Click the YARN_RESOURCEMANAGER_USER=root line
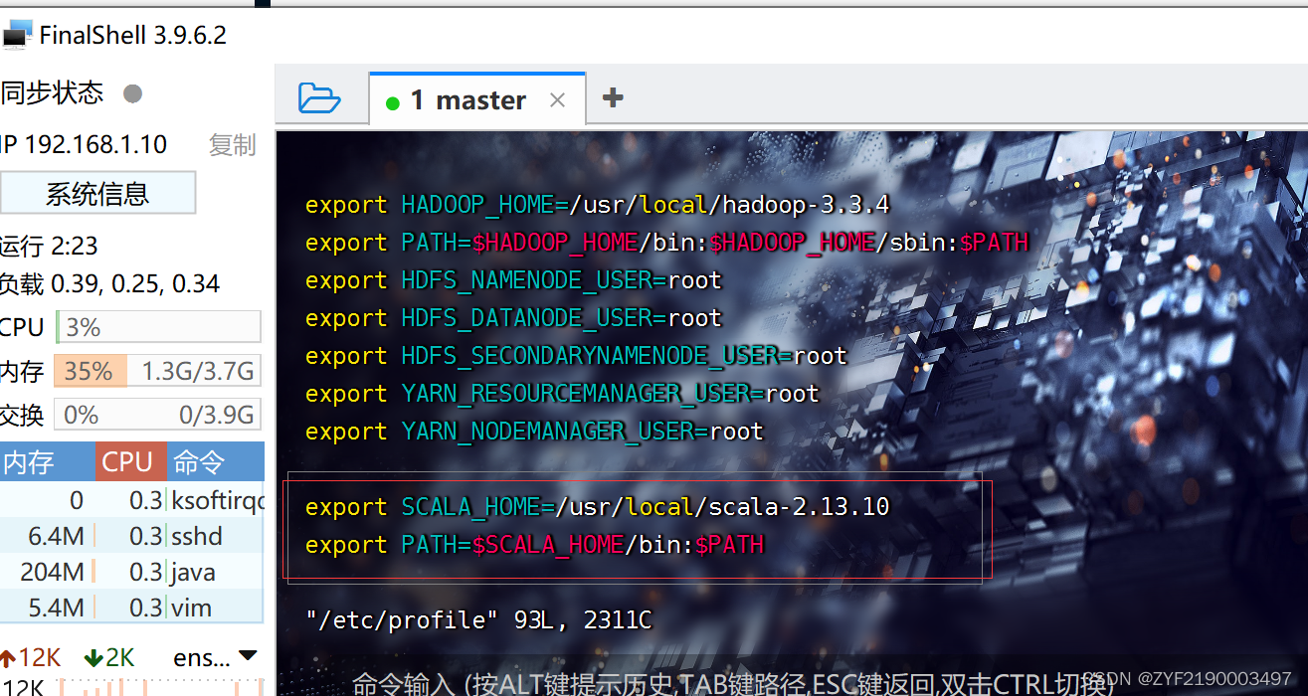 [562, 394]
